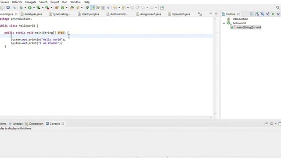The width and height of the screenshot is (281, 158).
Task: Click the Coverage run icon
Action: click(38, 8)
